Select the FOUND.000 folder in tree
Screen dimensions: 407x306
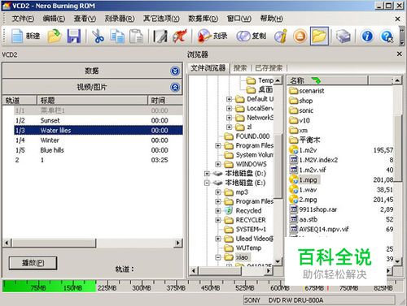point(247,136)
